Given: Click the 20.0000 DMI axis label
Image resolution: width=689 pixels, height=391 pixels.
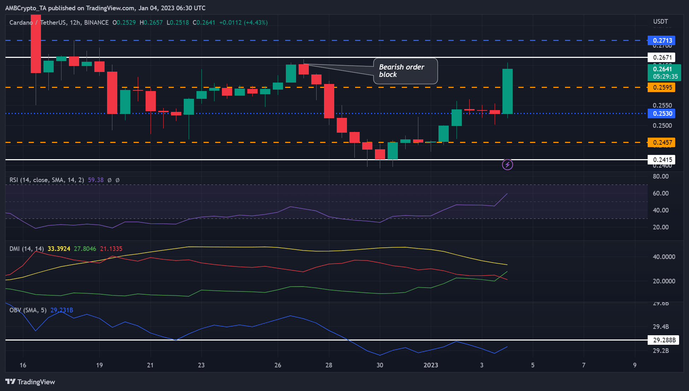Looking at the screenshot, I should click(664, 281).
